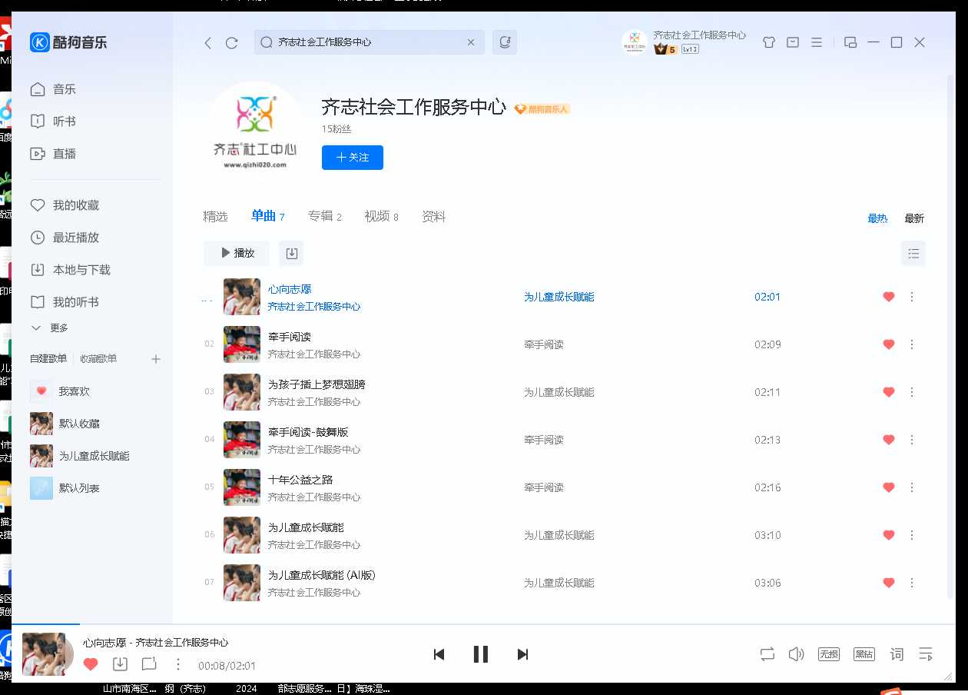Click download icon next to 播放

pos(291,253)
